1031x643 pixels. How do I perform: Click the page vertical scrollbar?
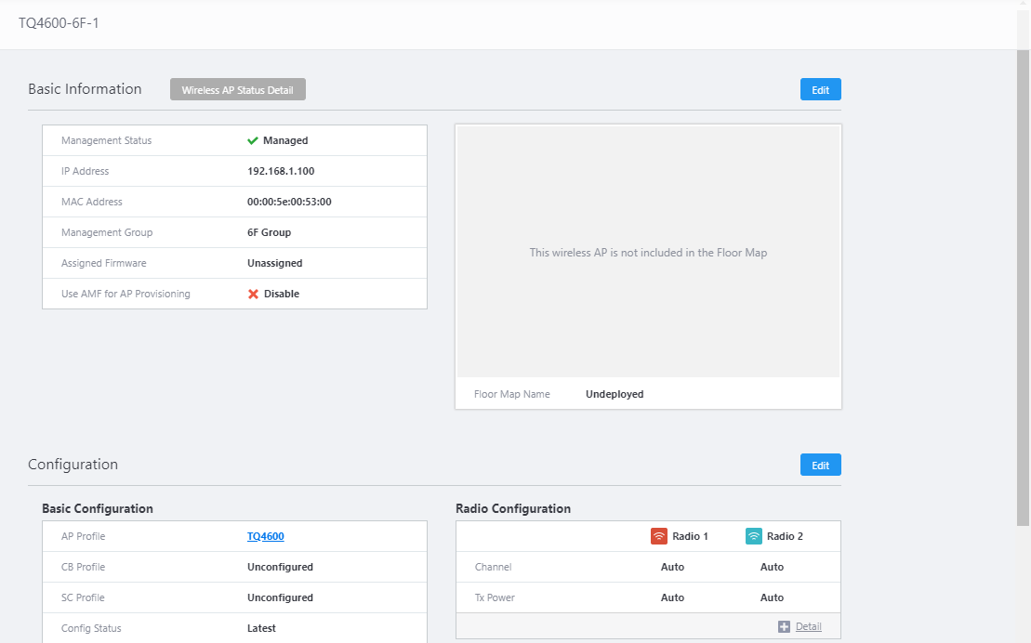tap(1024, 286)
